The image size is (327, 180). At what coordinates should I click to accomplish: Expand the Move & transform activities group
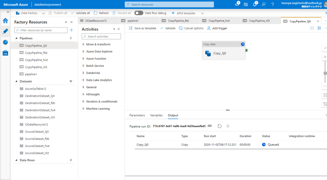point(98,44)
